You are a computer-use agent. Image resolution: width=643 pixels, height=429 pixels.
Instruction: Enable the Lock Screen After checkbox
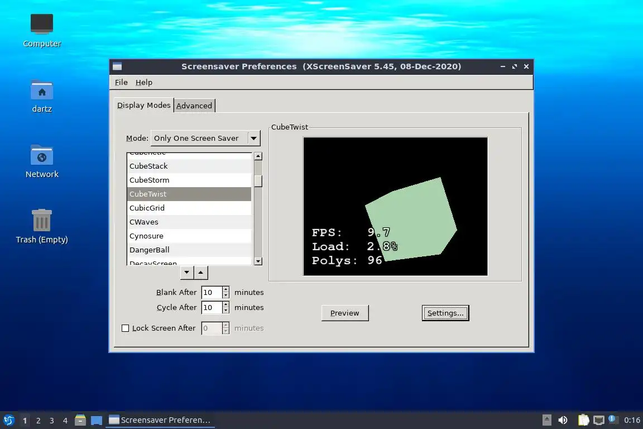pos(126,328)
